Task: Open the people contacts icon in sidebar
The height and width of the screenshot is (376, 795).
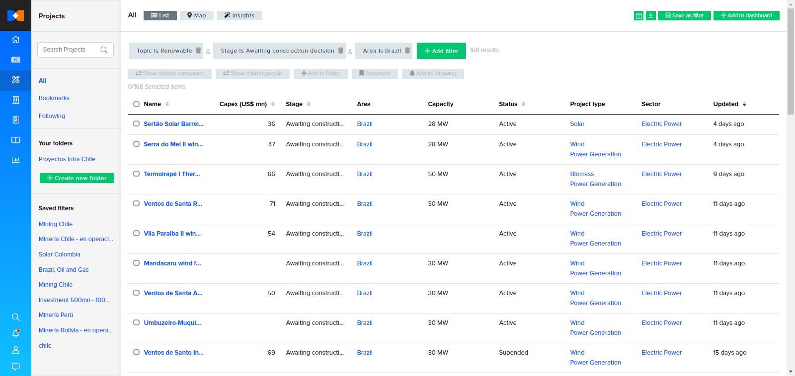Action: tap(15, 120)
